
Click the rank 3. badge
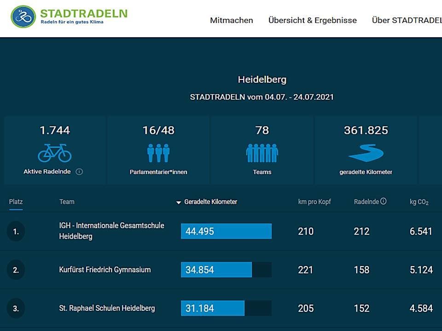[16, 308]
